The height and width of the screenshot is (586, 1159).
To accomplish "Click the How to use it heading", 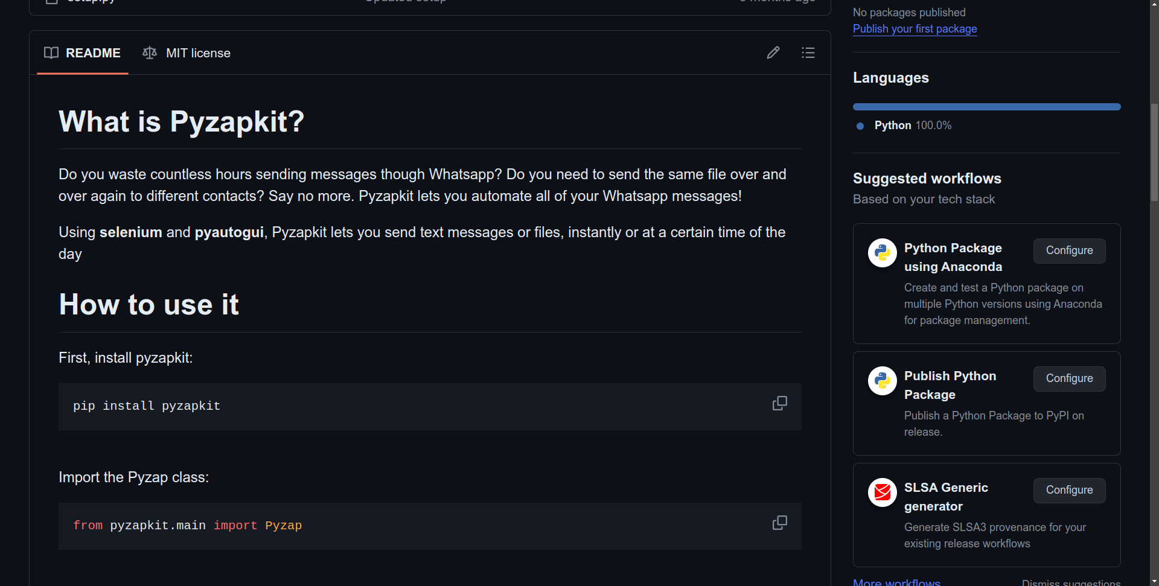I will pos(148,304).
